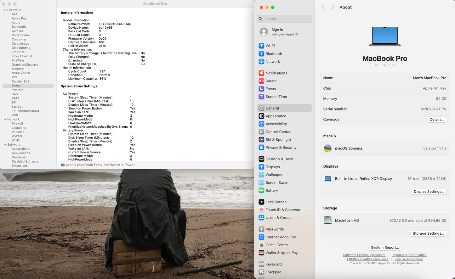The image size is (455, 279).
Task: Open the Wallet & Apple Pay icon
Action: tap(261, 253)
